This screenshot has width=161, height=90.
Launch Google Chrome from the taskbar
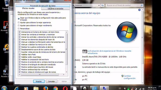click(56, 88)
